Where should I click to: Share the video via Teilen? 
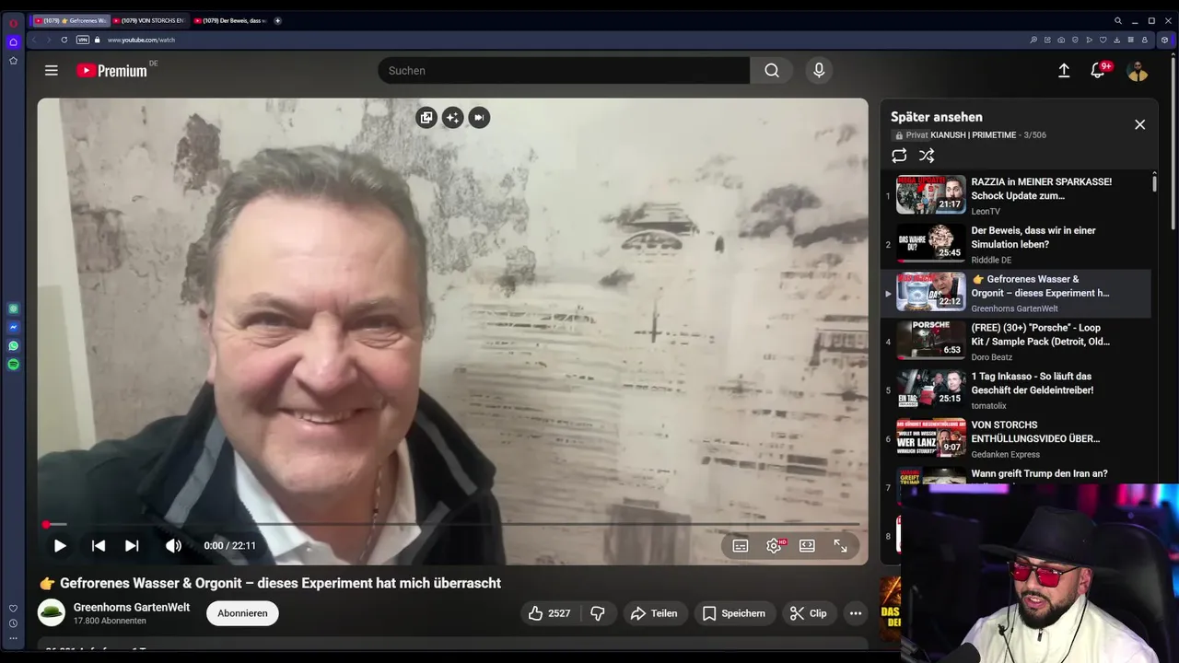[x=654, y=613]
